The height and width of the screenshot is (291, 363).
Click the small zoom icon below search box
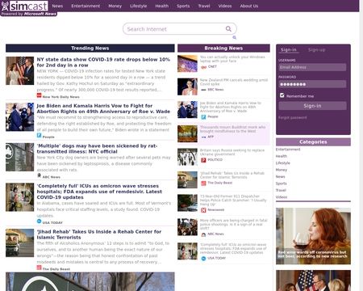point(234,37)
